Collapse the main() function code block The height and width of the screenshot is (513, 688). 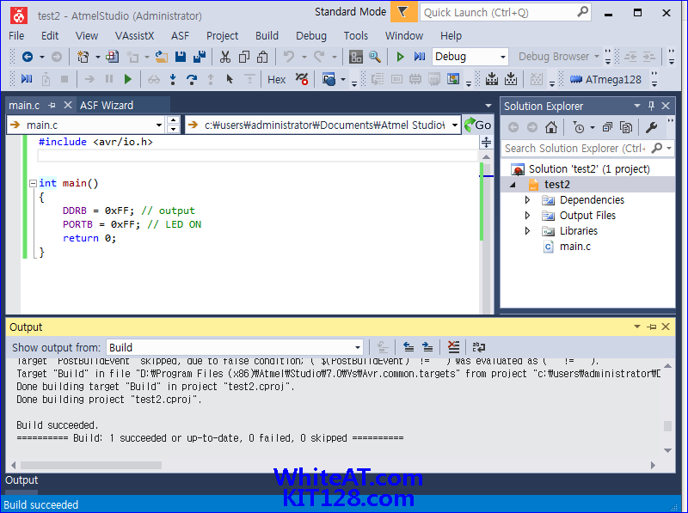33,183
